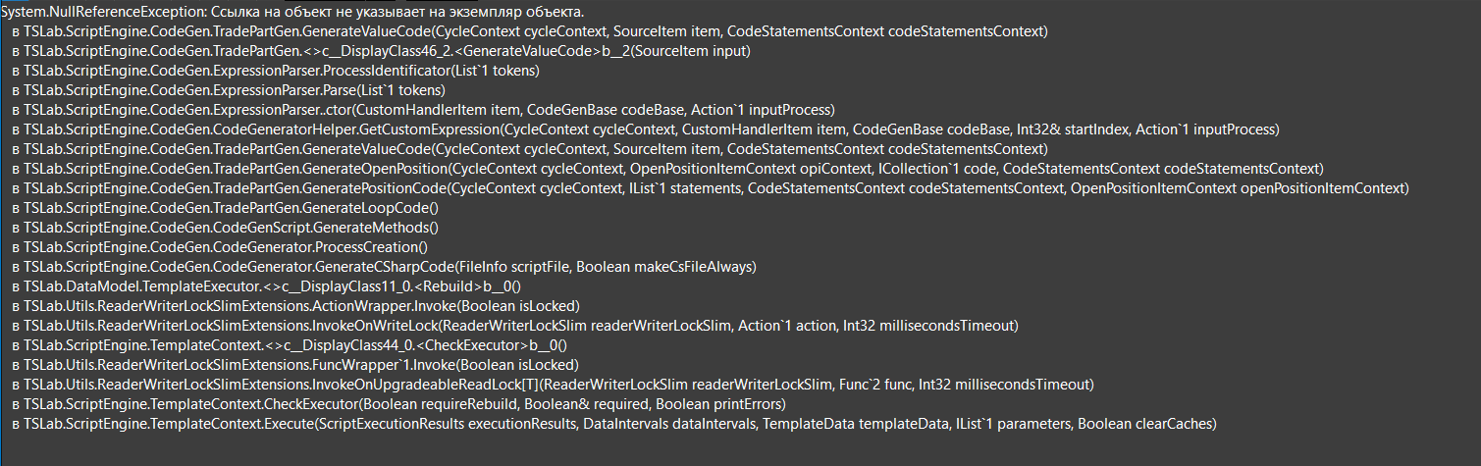Click the InvokeOnWriteLock stack frame
Viewport: 1481px width, 466px height.
coord(515,326)
